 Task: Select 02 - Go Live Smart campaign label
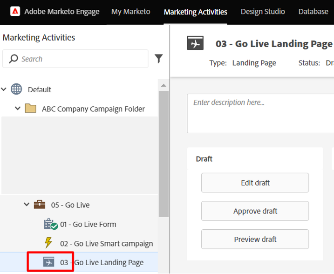point(107,244)
